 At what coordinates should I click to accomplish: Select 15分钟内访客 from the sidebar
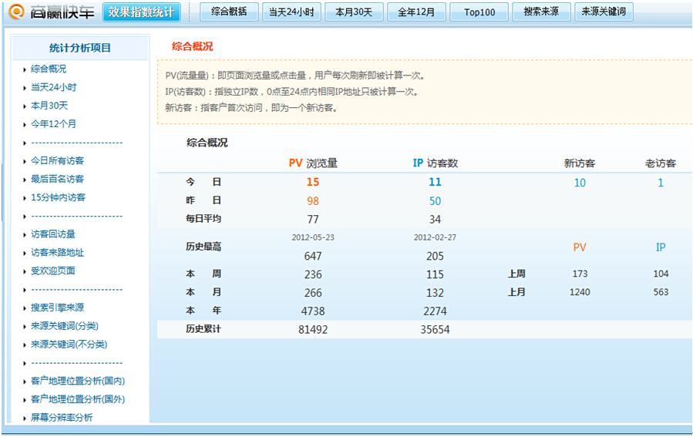tap(58, 198)
